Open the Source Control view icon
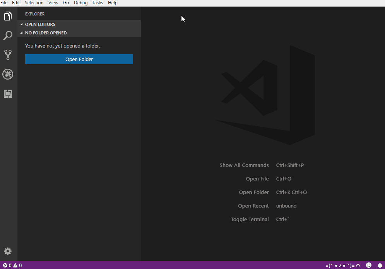Screen dimensions: 385x269 coord(8,55)
